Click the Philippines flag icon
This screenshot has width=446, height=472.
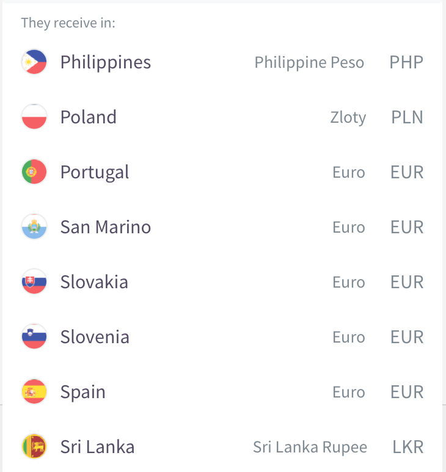click(x=34, y=62)
